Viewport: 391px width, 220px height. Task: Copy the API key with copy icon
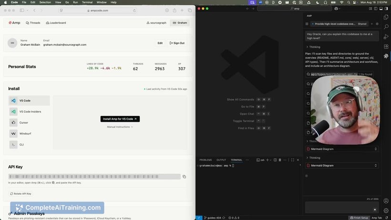[x=184, y=177]
